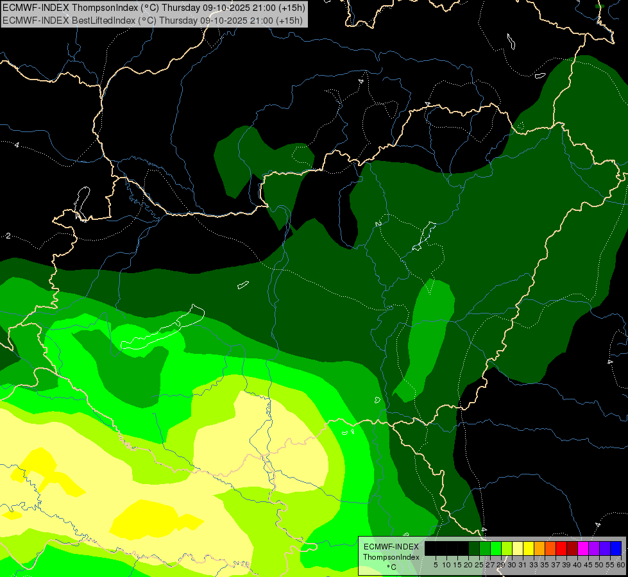Select the pure yellow 31–33 legend swatch
This screenshot has height=577, width=628.
[529, 548]
